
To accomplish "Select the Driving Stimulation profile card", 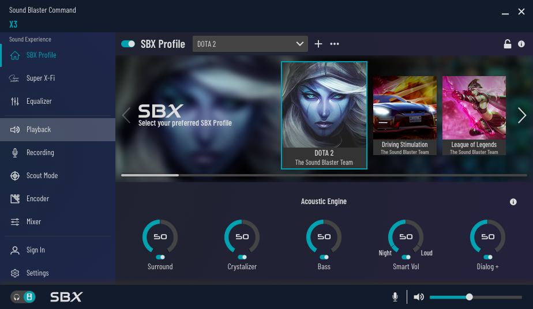I will coord(405,115).
